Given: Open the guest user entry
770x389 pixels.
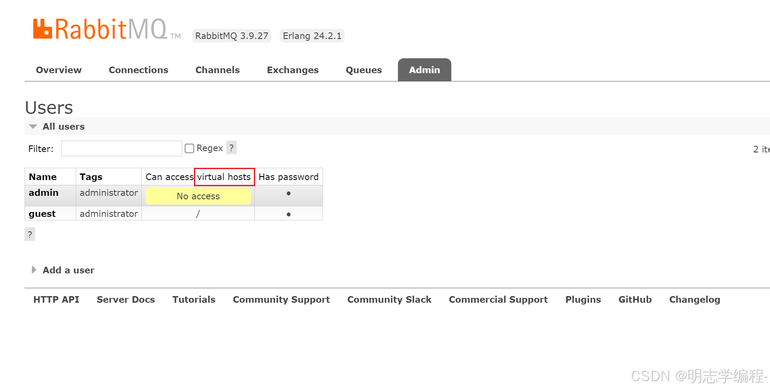Looking at the screenshot, I should [x=42, y=214].
